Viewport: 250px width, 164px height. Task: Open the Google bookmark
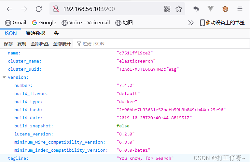[x=44, y=23]
